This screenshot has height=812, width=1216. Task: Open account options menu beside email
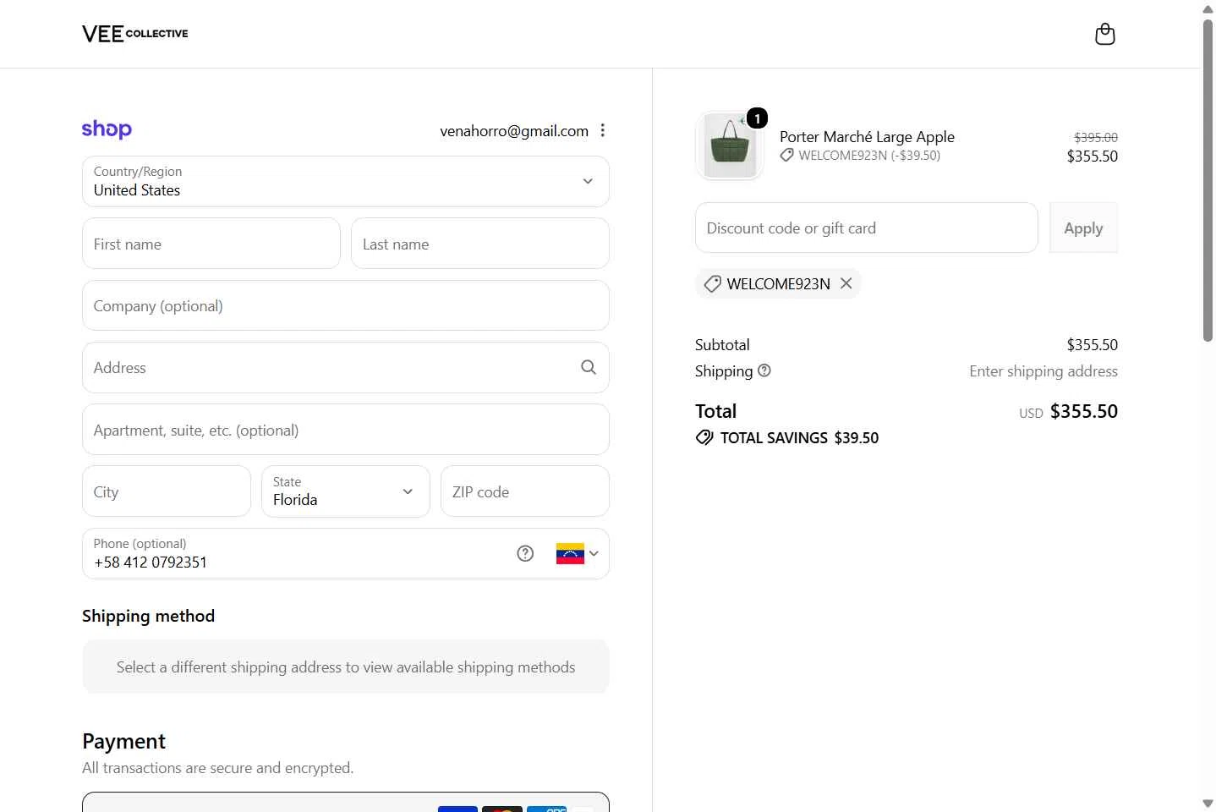[603, 130]
